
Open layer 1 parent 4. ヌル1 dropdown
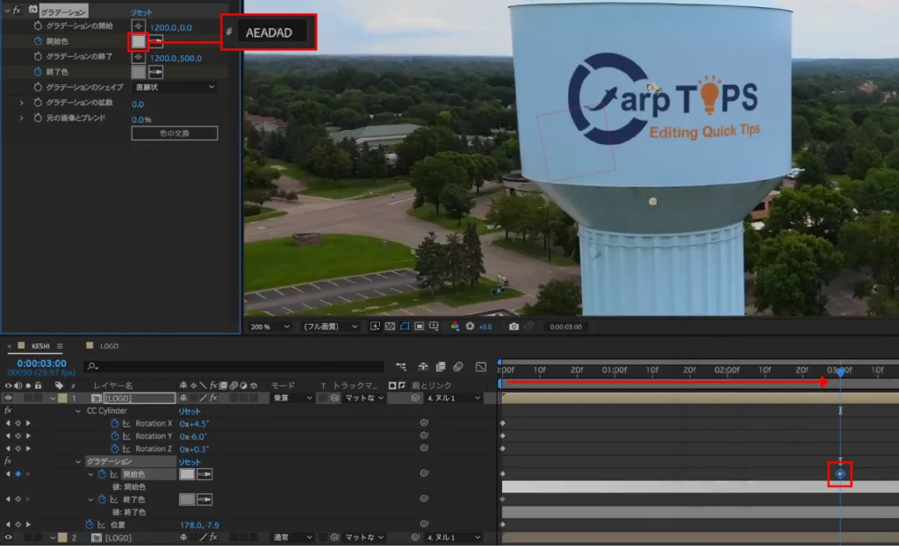(x=452, y=398)
